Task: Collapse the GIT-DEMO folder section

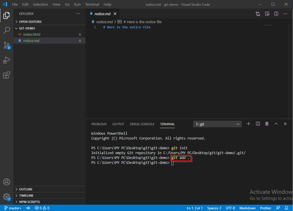Action: pyautogui.click(x=50, y=28)
